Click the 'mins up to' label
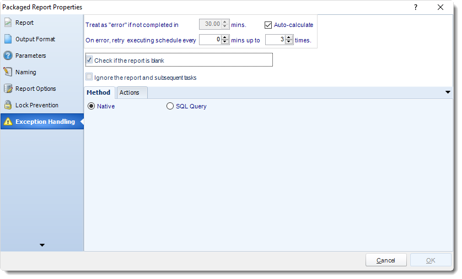This screenshot has width=462, height=279. 245,40
